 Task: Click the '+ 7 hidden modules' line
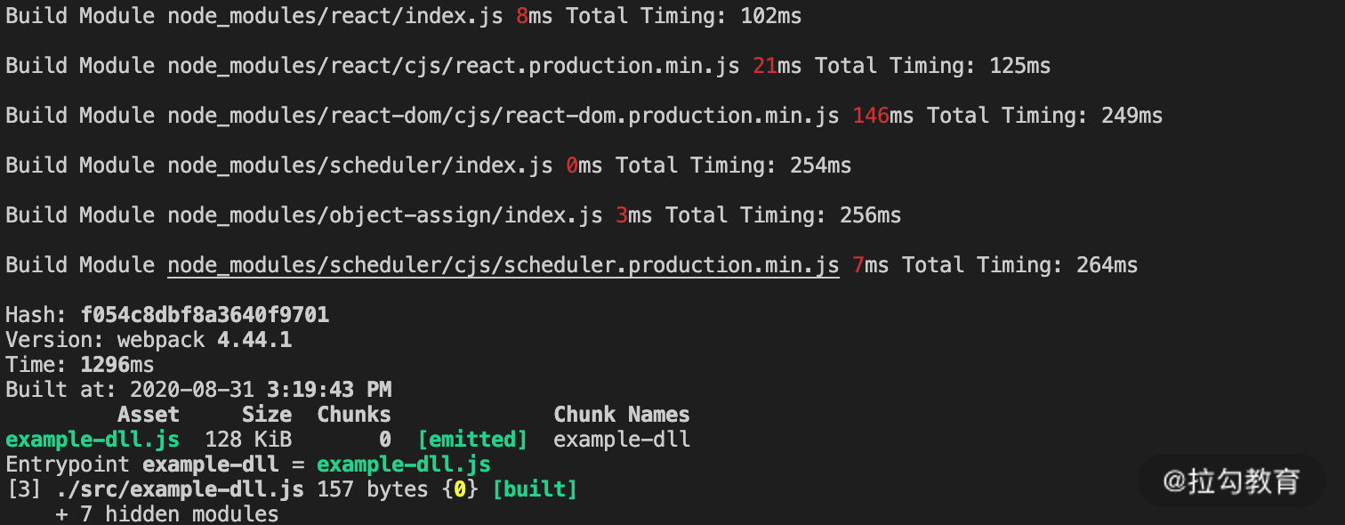pyautogui.click(x=166, y=514)
